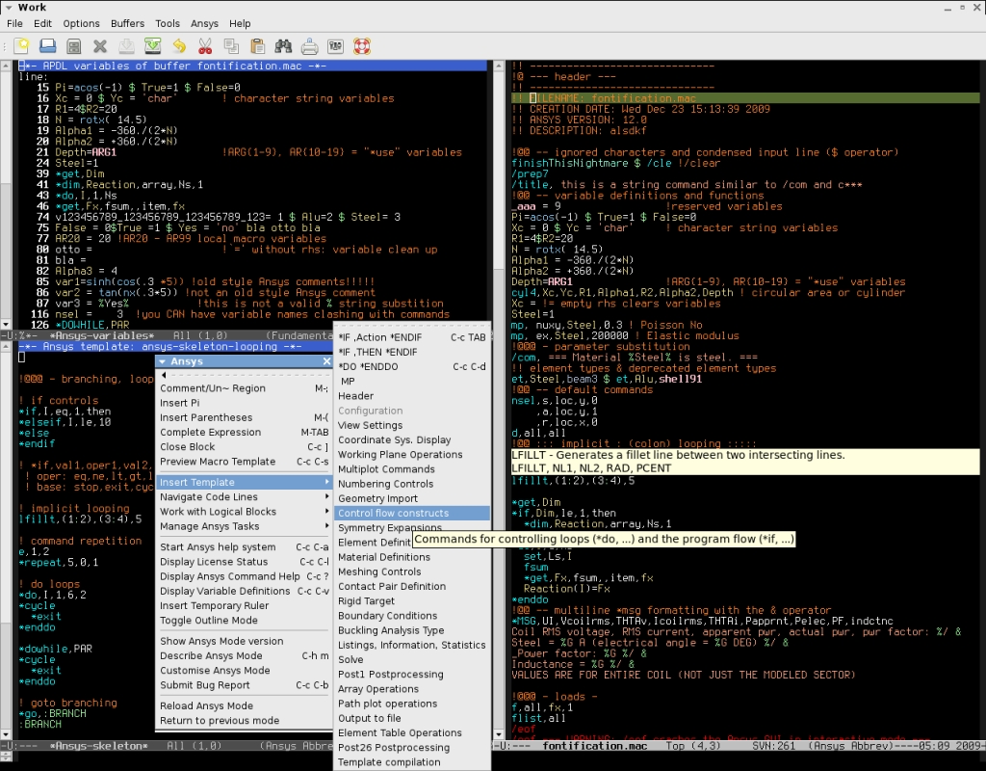Select Control flow constructs template

pos(412,513)
